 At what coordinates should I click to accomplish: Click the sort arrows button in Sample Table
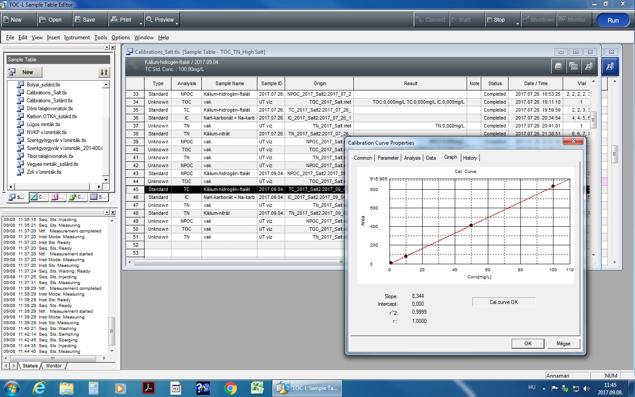104,72
